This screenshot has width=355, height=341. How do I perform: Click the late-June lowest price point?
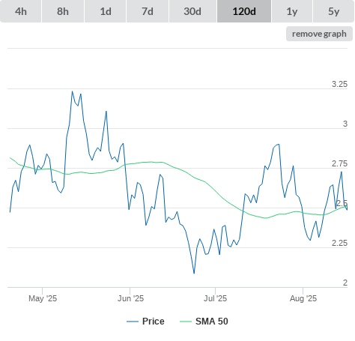pyautogui.click(x=194, y=273)
